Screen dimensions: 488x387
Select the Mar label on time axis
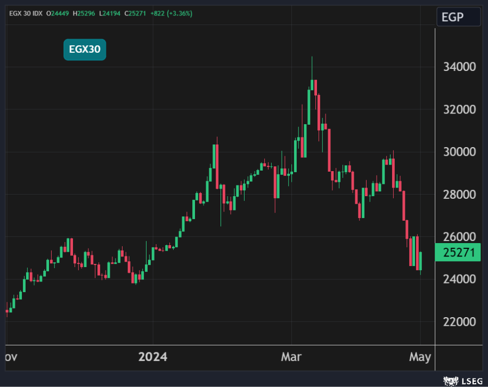[x=291, y=357]
